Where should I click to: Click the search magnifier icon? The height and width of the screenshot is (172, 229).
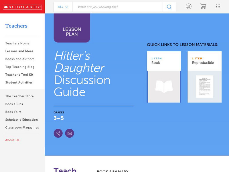click(169, 6)
